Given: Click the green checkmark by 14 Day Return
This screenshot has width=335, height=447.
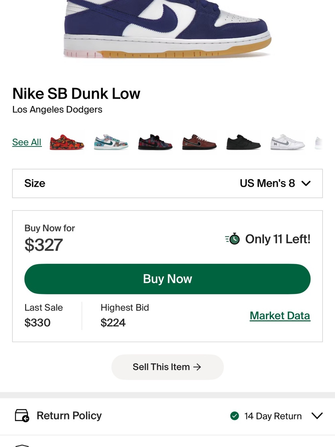Looking at the screenshot, I should 234,416.
